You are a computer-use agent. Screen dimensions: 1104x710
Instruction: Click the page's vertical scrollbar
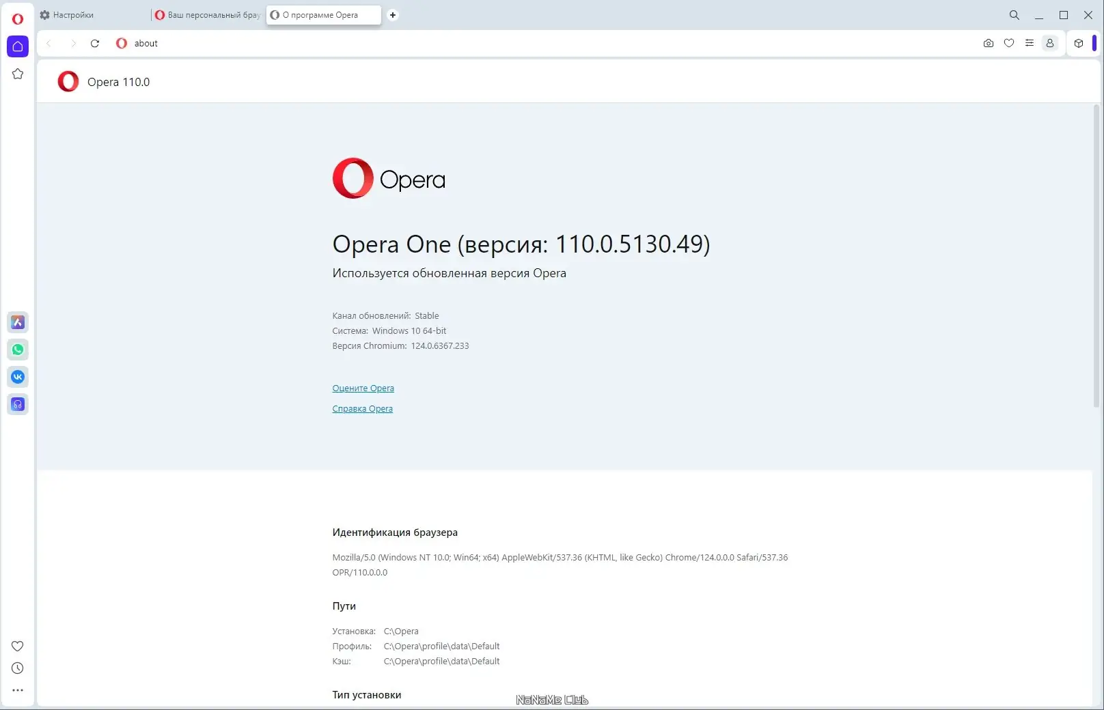click(1096, 256)
